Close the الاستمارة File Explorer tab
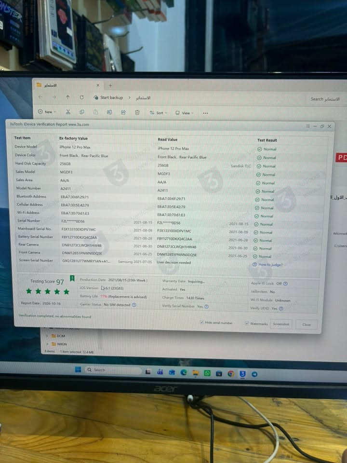Viewport: 347px width, 463px height. (x=98, y=85)
